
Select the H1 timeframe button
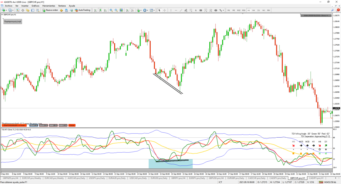[249, 10]
